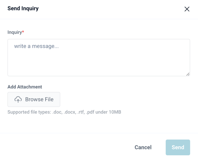Dismiss the dialog using the Cancel button

(x=143, y=147)
